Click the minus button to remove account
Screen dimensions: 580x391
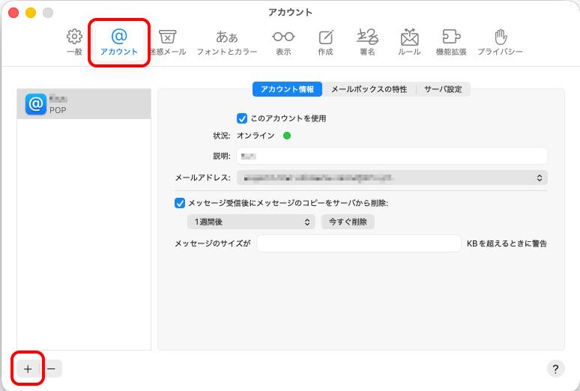pyautogui.click(x=52, y=369)
